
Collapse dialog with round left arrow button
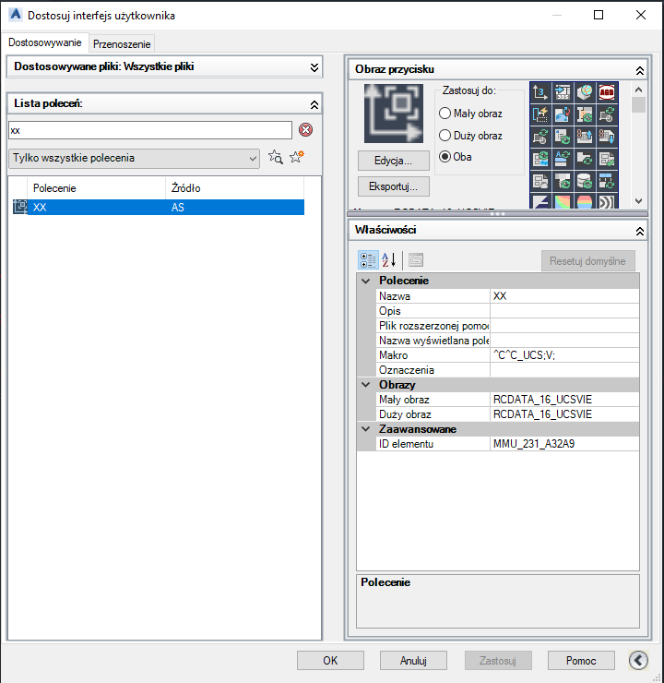pos(638,660)
